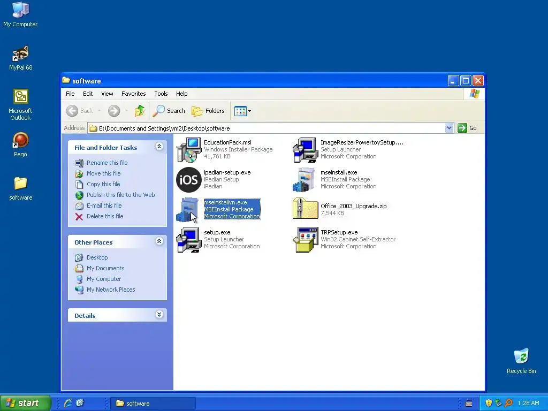This screenshot has width=548, height=411.
Task: Open the Favorites menu
Action: tap(133, 94)
